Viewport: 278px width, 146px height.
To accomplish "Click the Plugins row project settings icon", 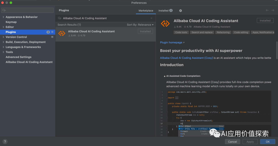I will click(52, 32).
